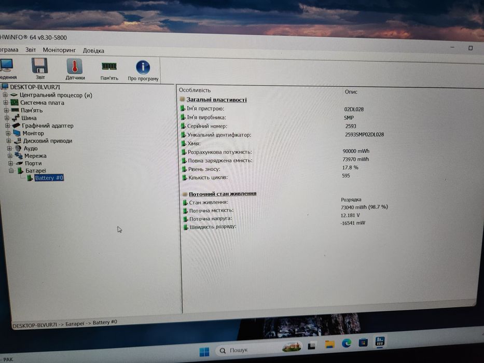Click the Монітор display tree icon
This screenshot has width=484, height=363.
(x=17, y=133)
